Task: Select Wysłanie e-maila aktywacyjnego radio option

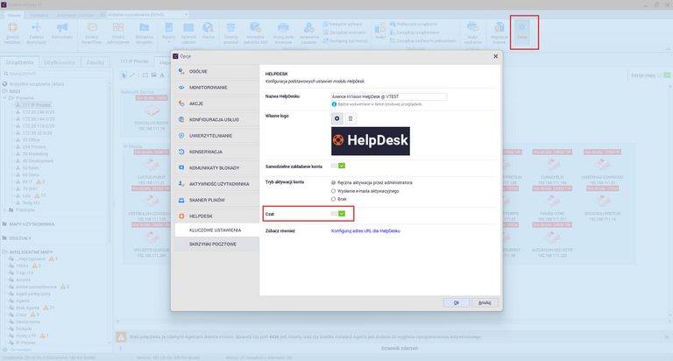Action: tap(333, 191)
